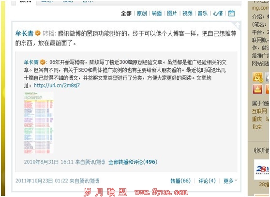
Task: Filter timeline by 视频
Action: point(187,13)
